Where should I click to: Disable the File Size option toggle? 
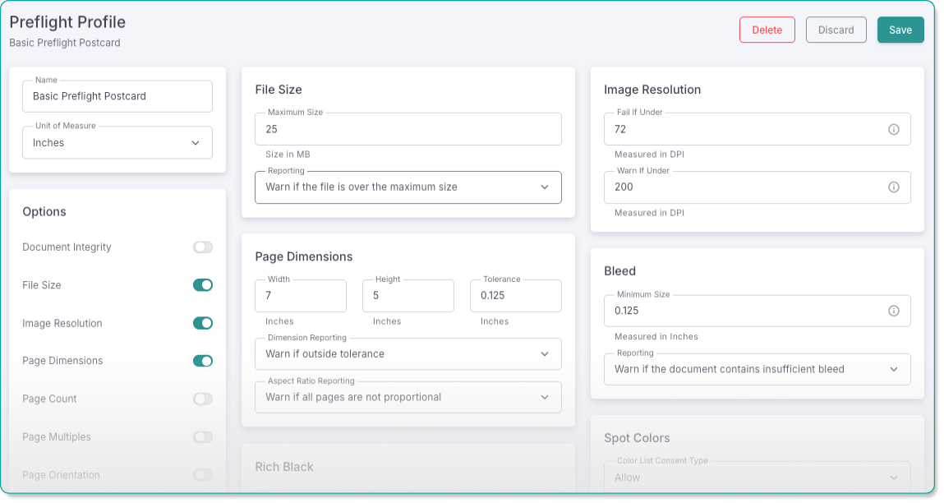pyautogui.click(x=203, y=285)
